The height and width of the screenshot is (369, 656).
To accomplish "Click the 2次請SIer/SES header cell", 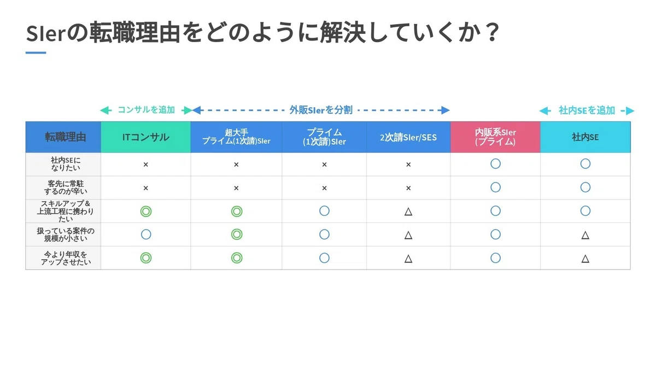I will tap(408, 137).
